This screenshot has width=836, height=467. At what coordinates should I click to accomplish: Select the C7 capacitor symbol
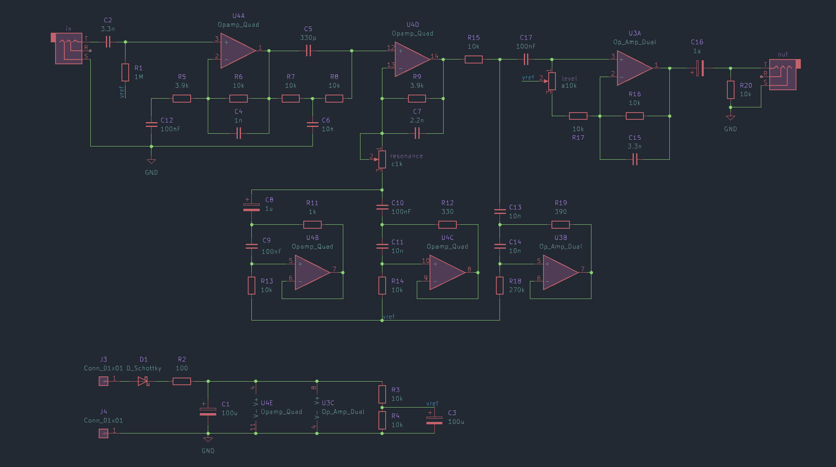[417, 133]
